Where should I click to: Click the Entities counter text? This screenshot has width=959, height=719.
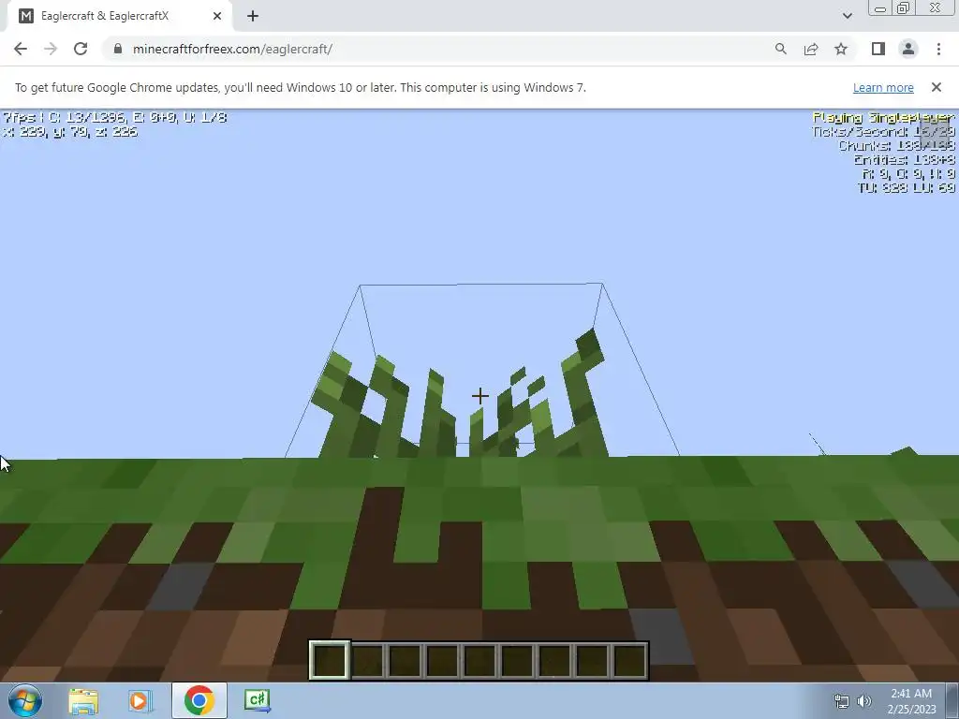click(904, 159)
